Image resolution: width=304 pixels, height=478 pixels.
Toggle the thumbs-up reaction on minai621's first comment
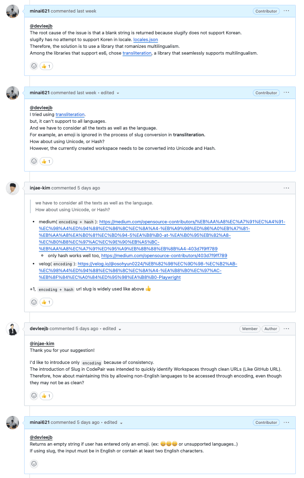coord(46,66)
